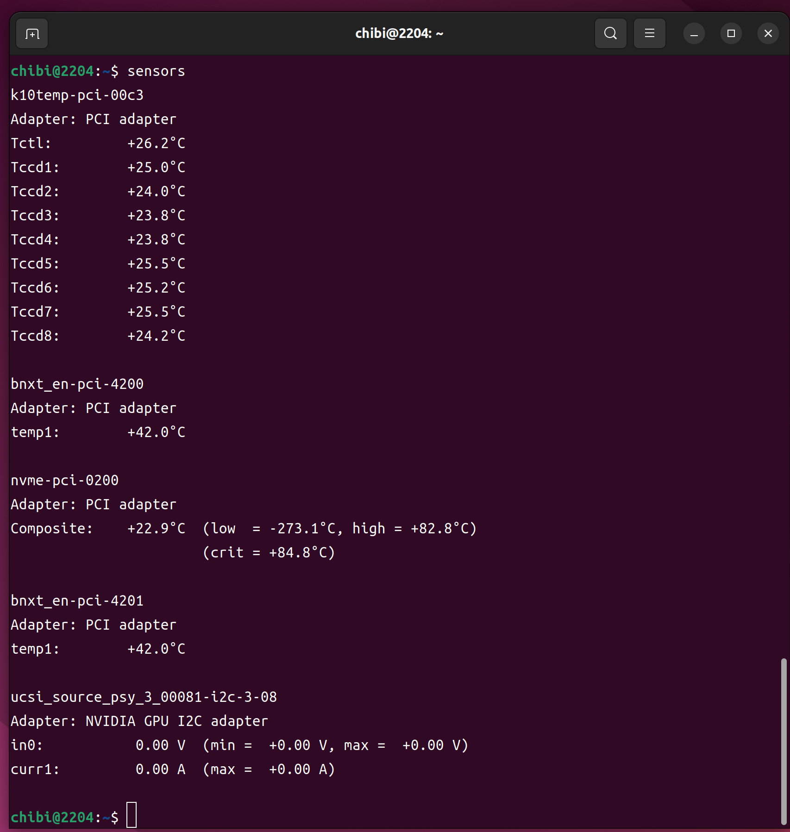Close the terminal window
This screenshot has width=790, height=832.
pyautogui.click(x=768, y=34)
